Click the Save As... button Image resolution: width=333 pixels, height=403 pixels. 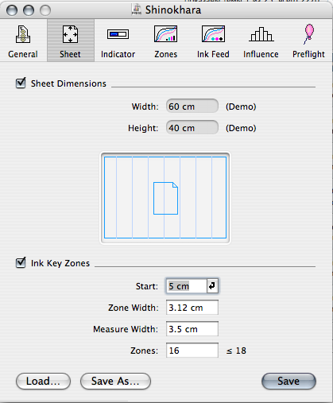(x=115, y=381)
